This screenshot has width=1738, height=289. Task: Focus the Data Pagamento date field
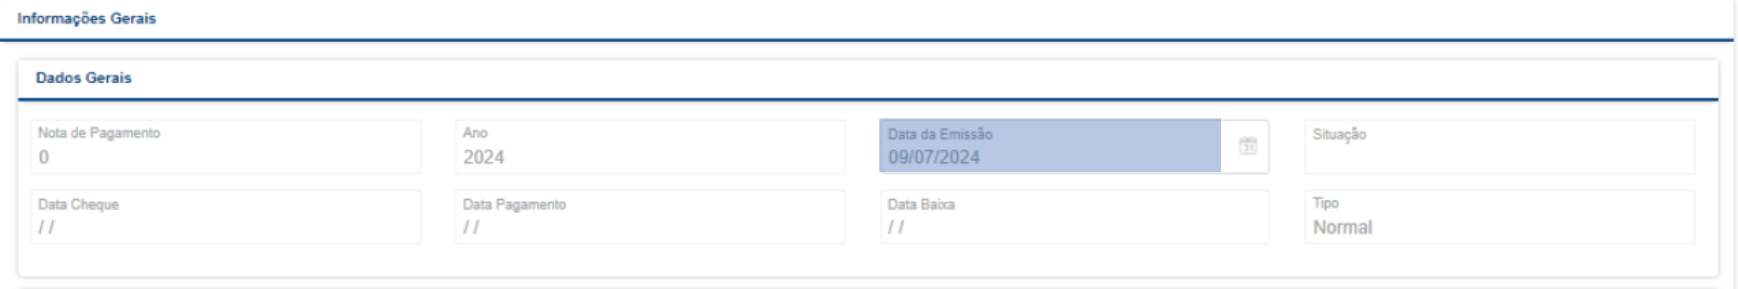[649, 217]
